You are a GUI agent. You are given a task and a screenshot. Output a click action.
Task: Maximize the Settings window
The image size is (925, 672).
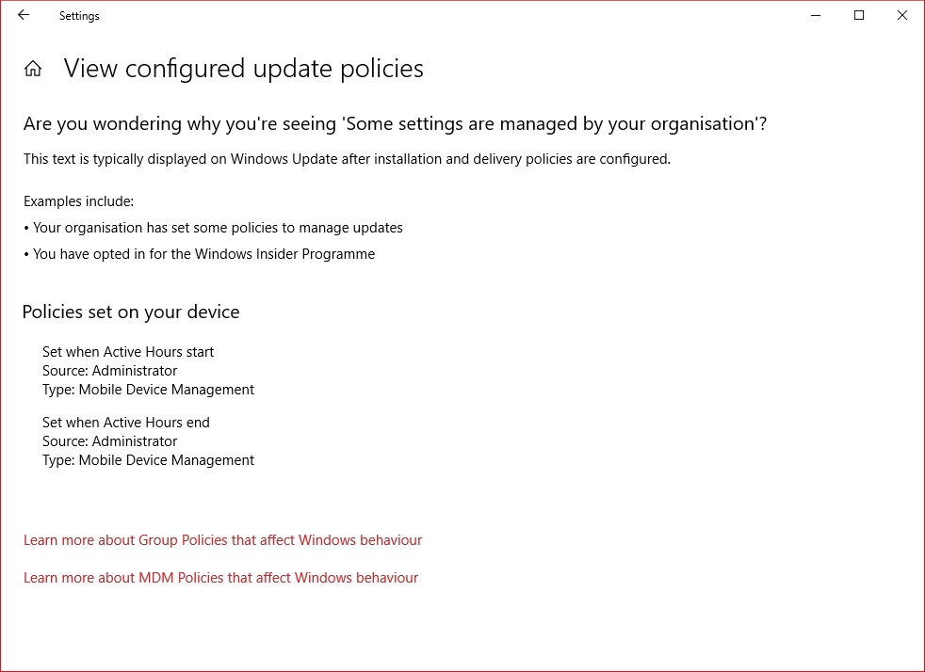click(x=859, y=15)
